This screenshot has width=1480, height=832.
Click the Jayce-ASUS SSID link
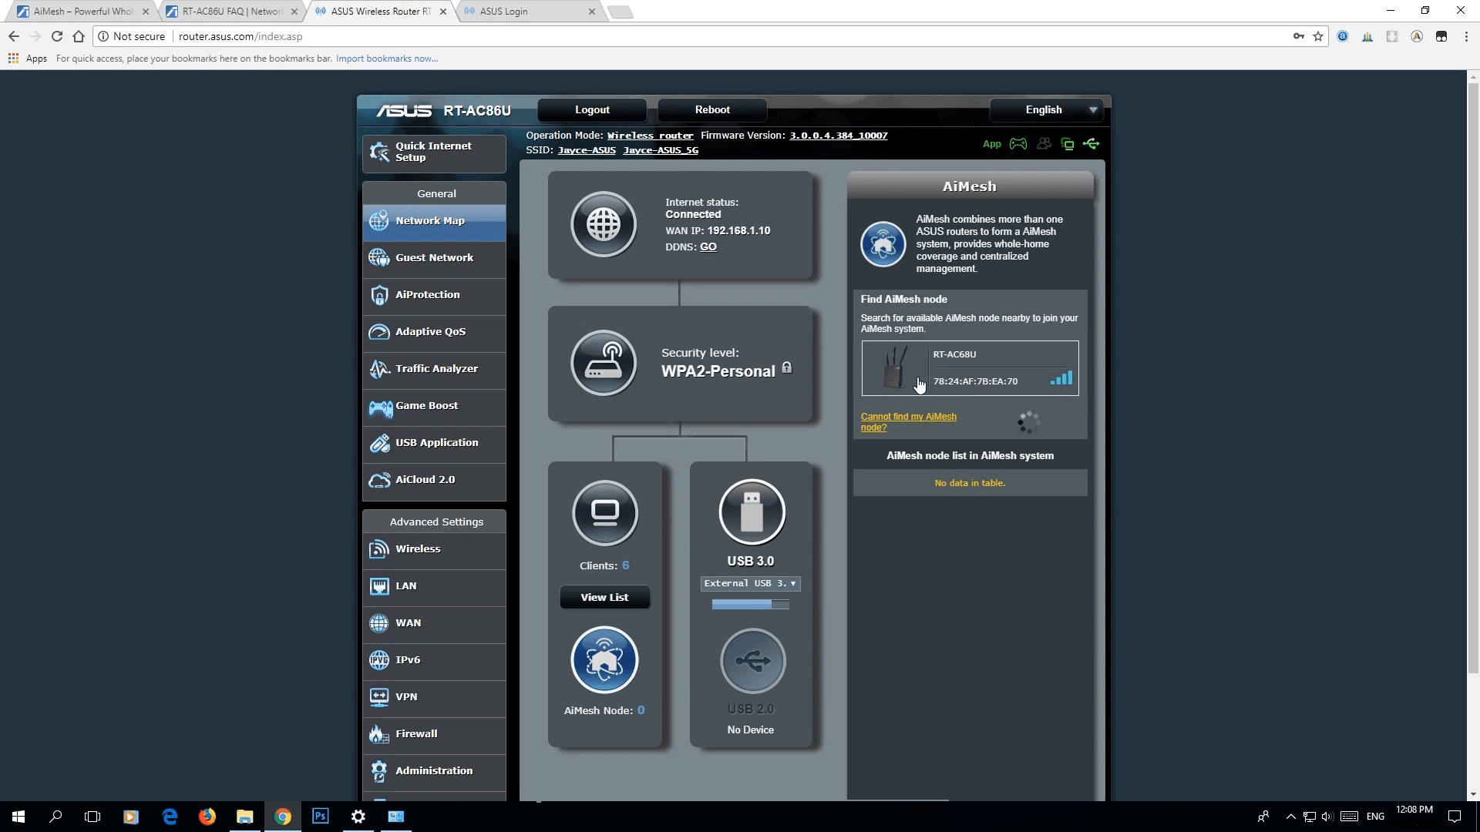[587, 150]
